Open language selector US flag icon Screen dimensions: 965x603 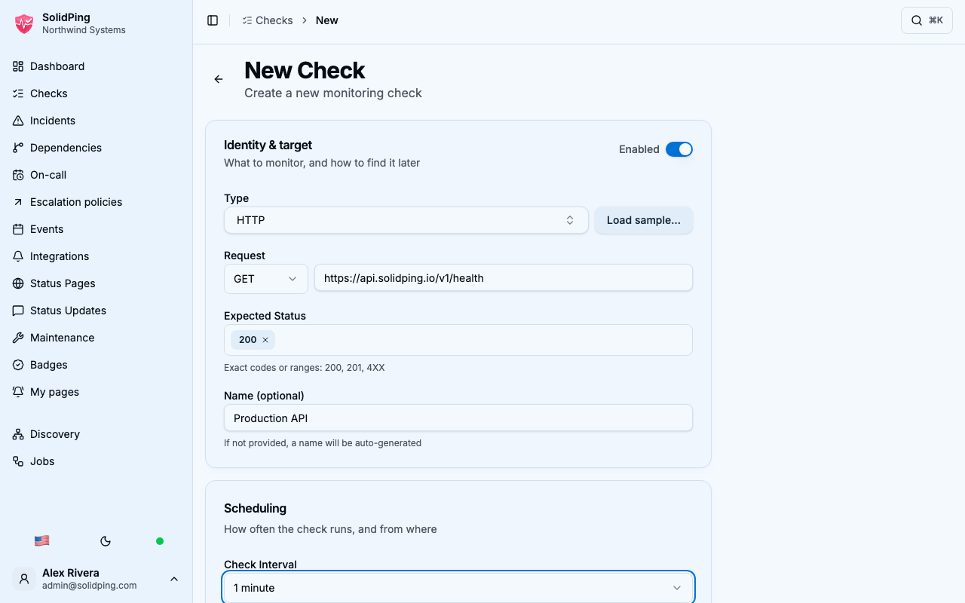(42, 541)
